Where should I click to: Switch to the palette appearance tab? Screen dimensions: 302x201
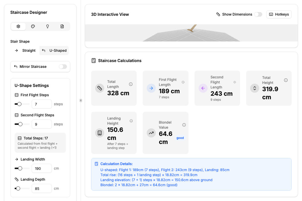pos(33,26)
